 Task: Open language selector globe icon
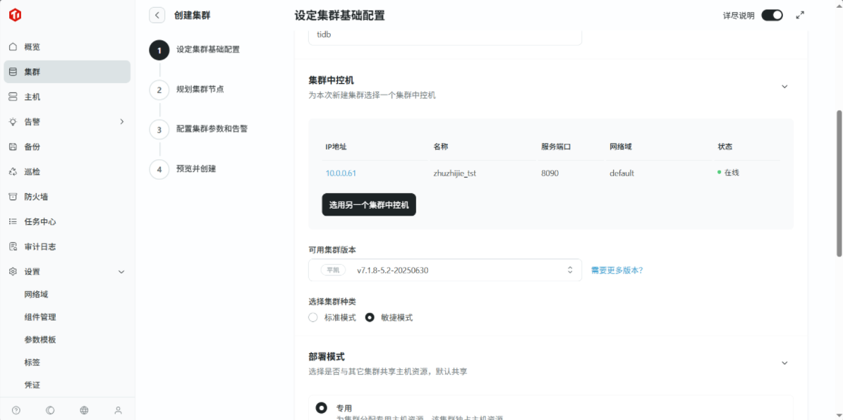(x=84, y=410)
